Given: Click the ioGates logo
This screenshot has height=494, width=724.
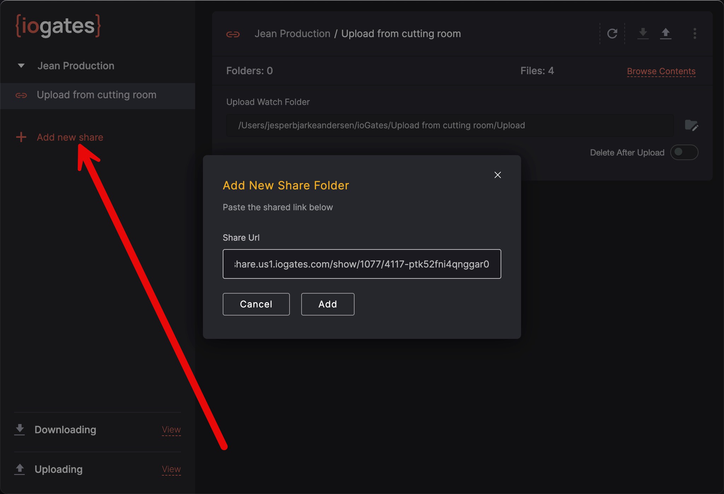Looking at the screenshot, I should click(x=58, y=26).
